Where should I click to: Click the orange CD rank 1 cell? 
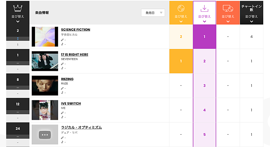click(x=181, y=61)
